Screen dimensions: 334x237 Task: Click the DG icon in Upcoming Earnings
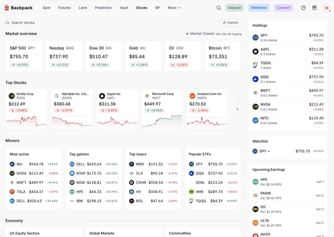tap(255, 209)
